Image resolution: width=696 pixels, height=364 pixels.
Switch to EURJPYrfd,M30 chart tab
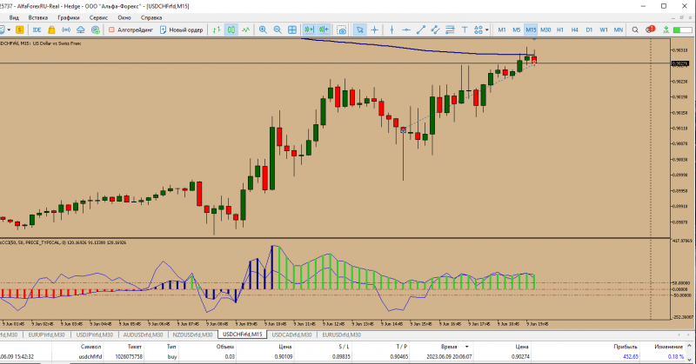(x=47, y=334)
